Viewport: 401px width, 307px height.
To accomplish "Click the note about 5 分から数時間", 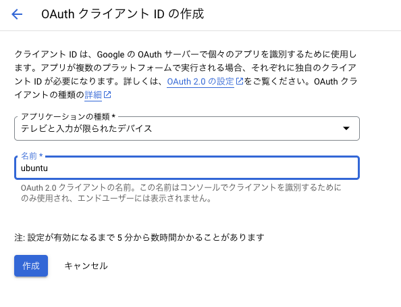I will point(139,237).
